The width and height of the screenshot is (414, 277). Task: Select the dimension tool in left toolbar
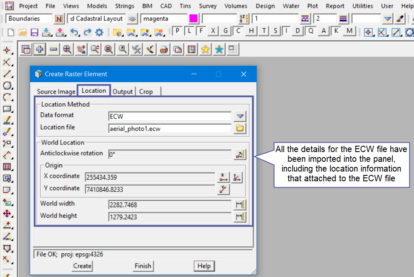(x=7, y=155)
